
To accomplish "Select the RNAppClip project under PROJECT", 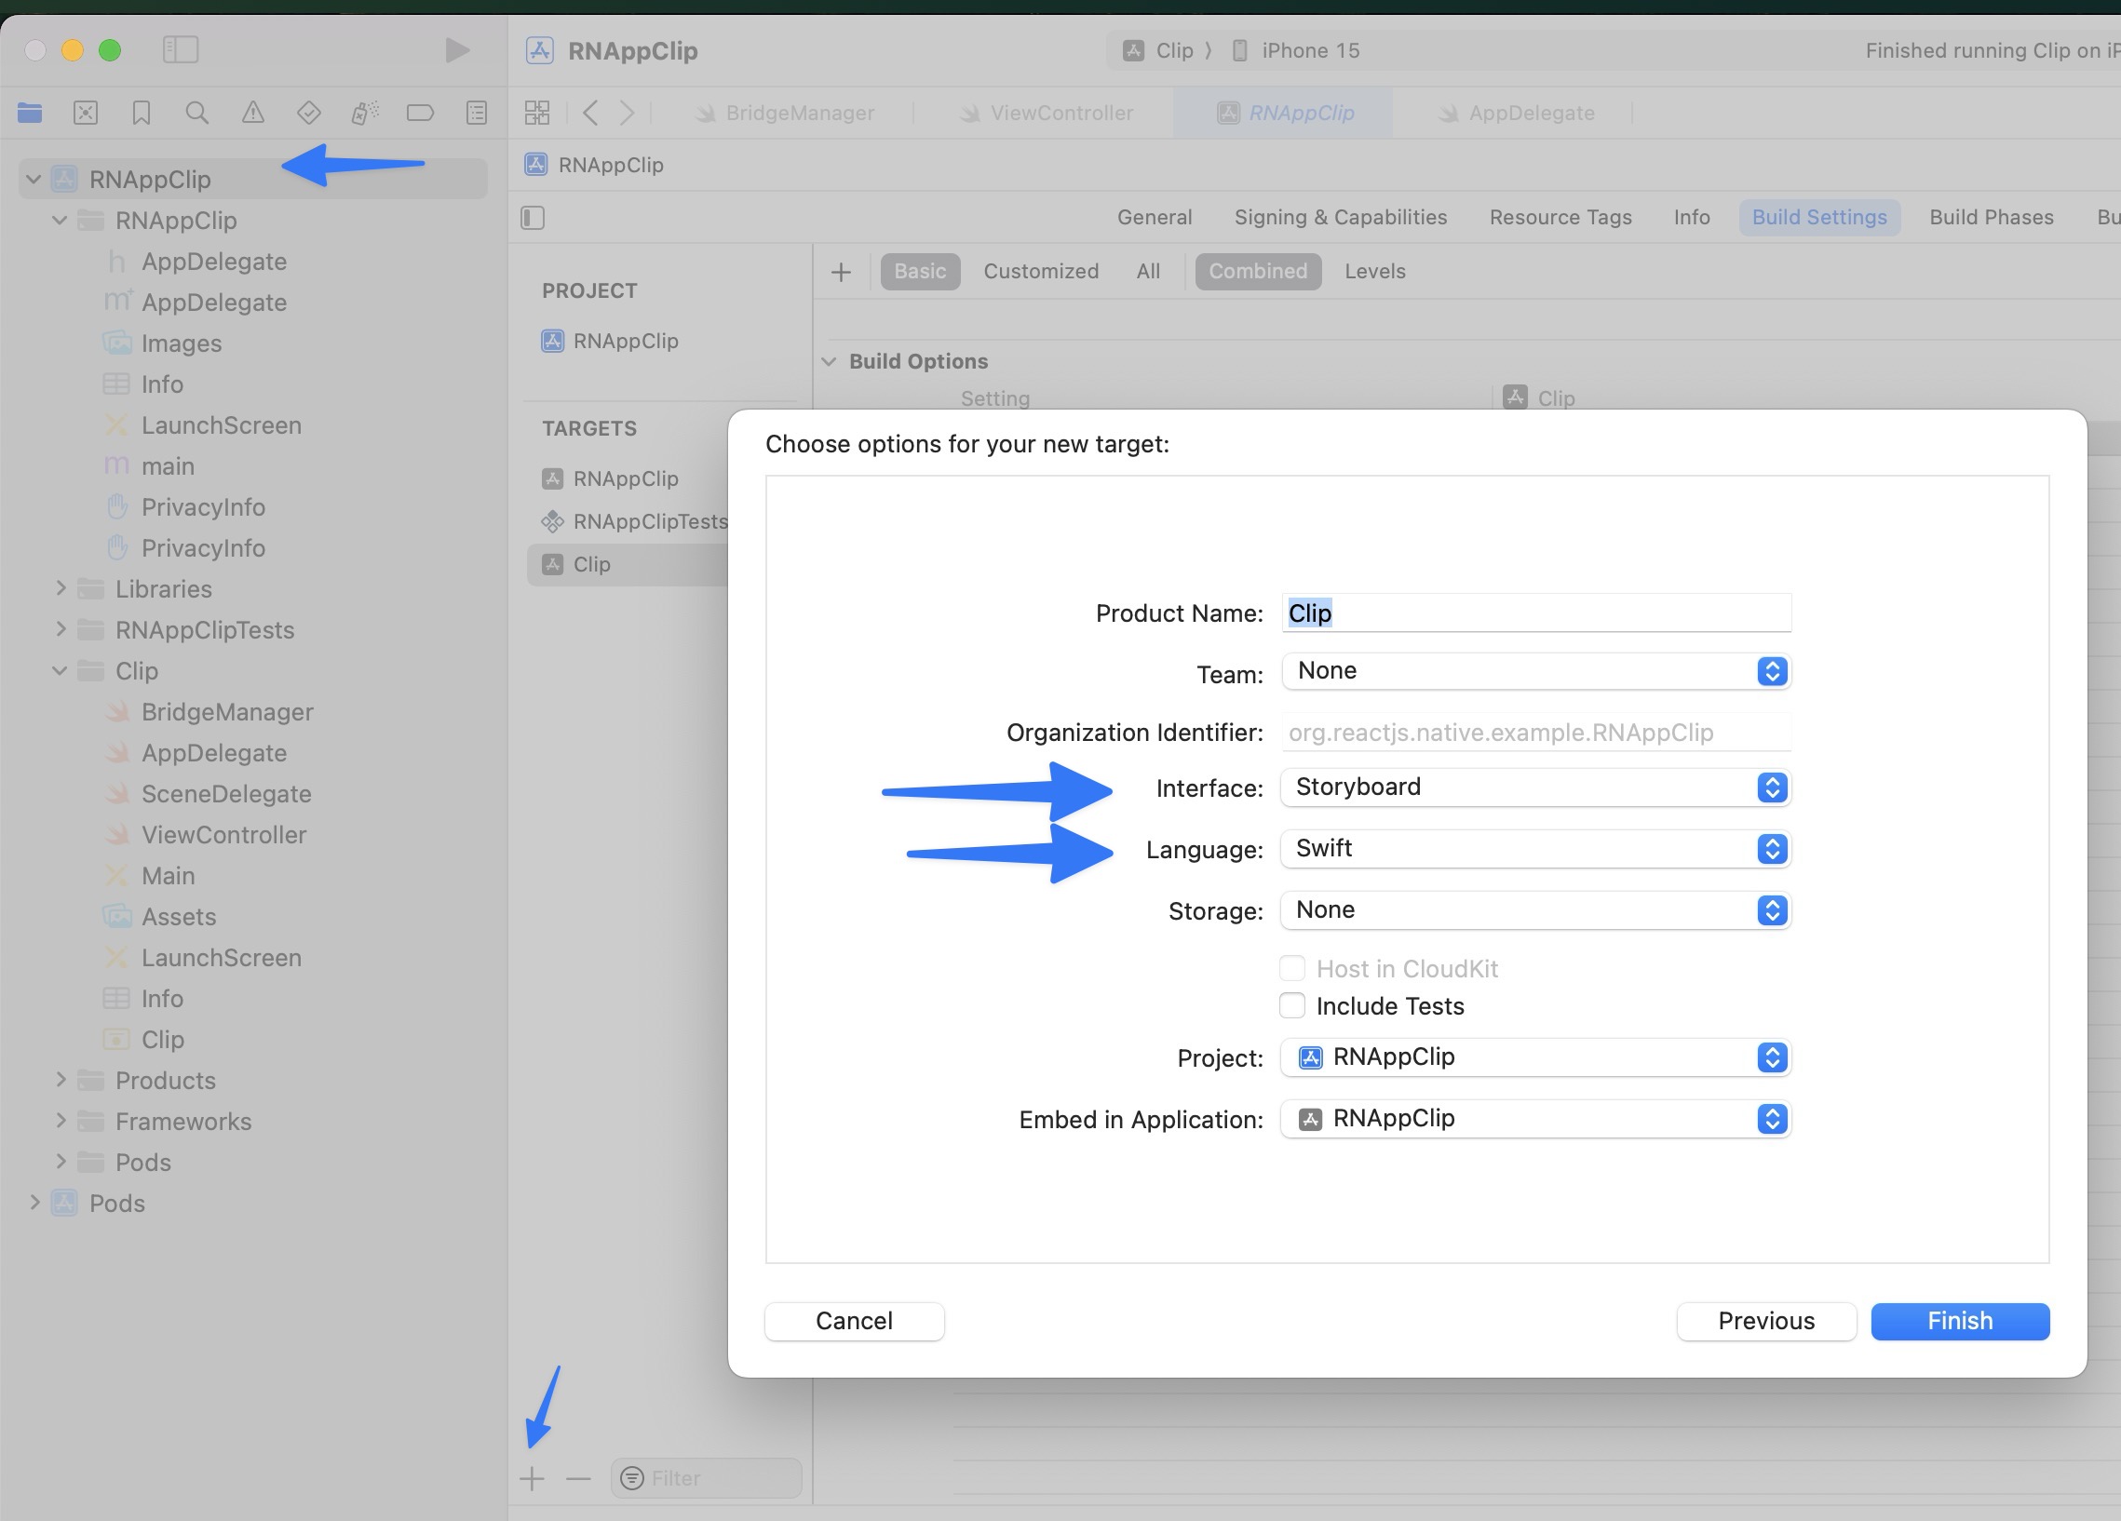I will point(626,342).
